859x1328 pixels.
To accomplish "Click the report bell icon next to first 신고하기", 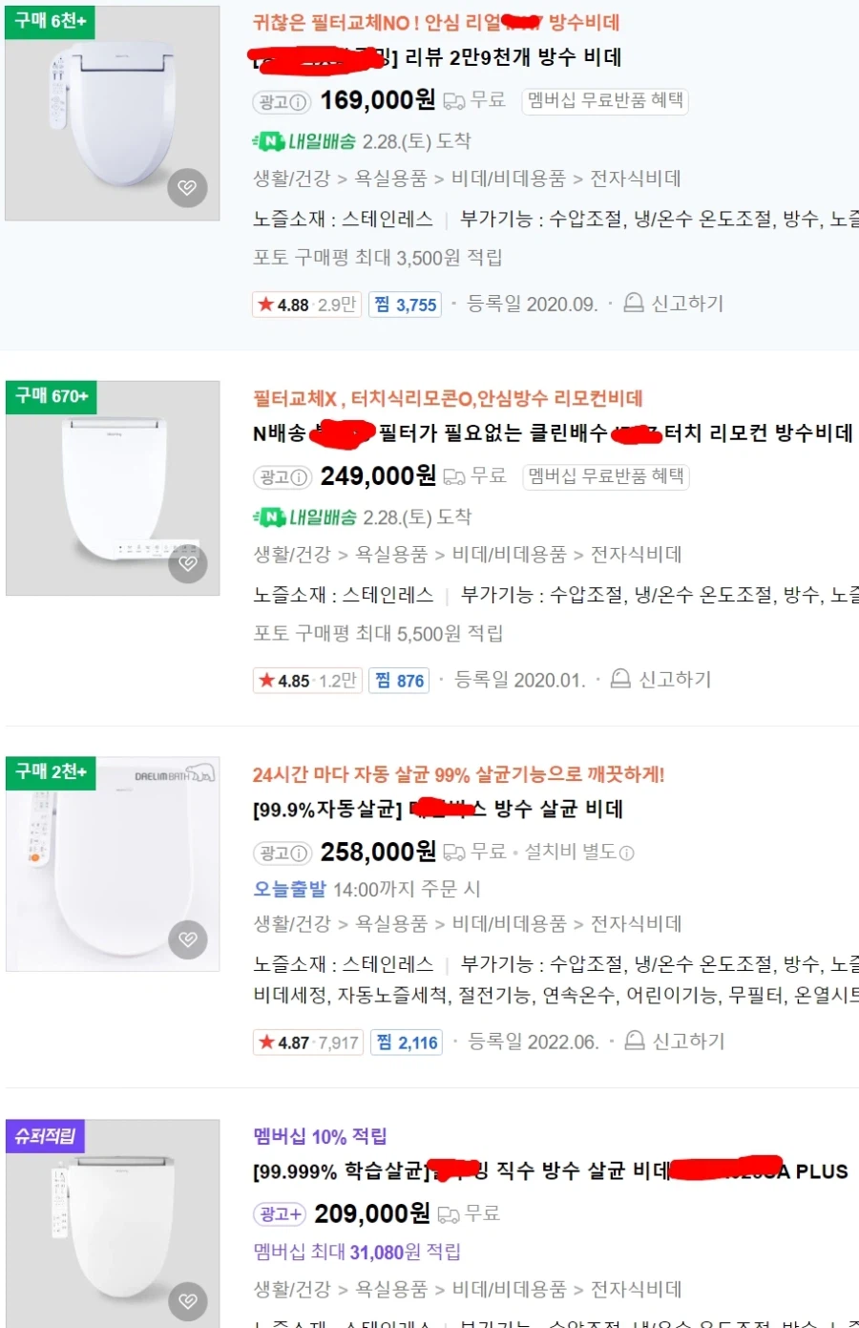I will click(x=632, y=303).
